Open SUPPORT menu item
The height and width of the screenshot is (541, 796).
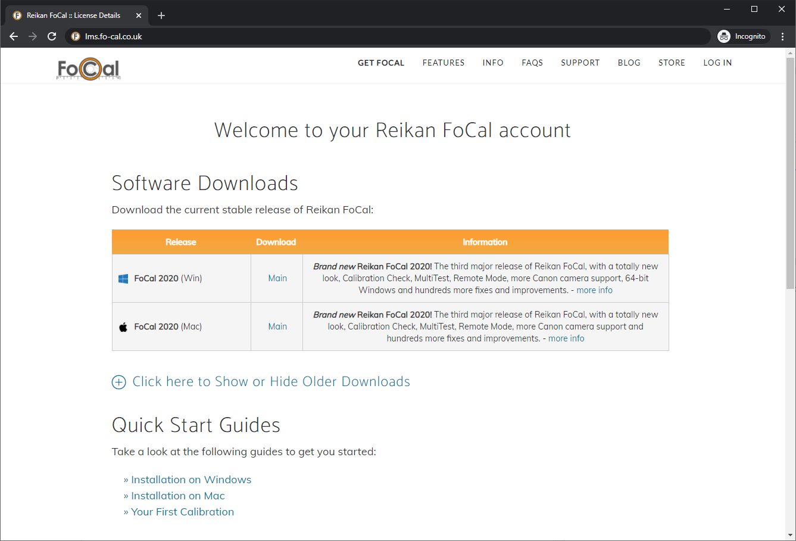[580, 63]
